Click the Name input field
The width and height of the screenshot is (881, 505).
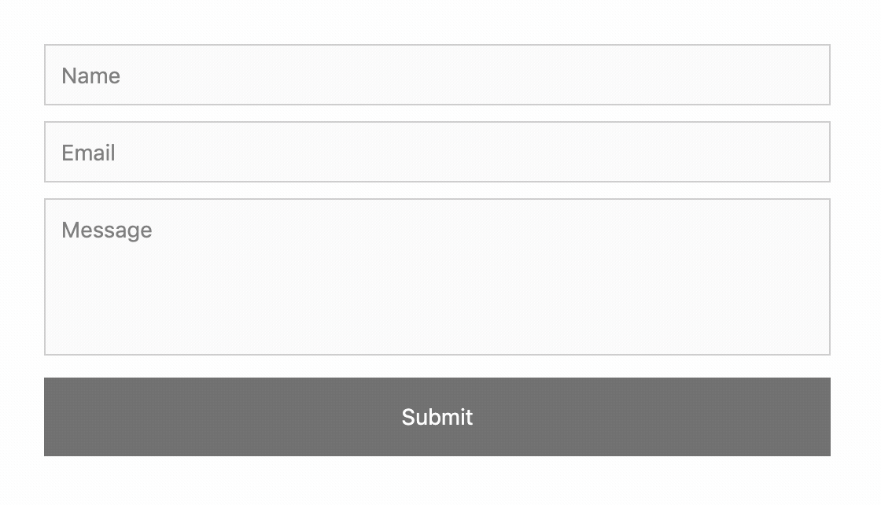pyautogui.click(x=437, y=75)
